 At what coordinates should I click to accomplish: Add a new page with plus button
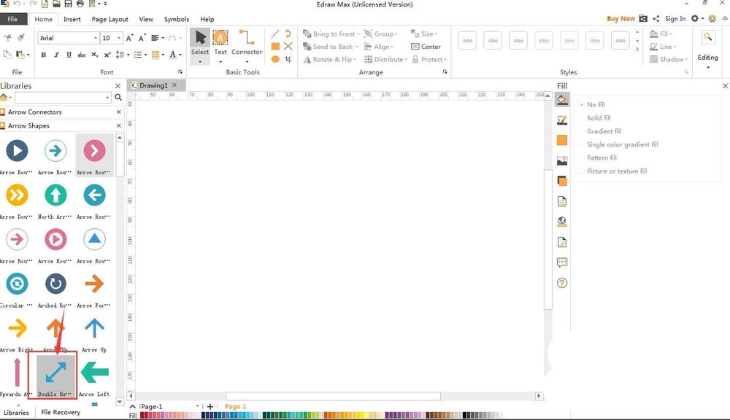[210, 407]
